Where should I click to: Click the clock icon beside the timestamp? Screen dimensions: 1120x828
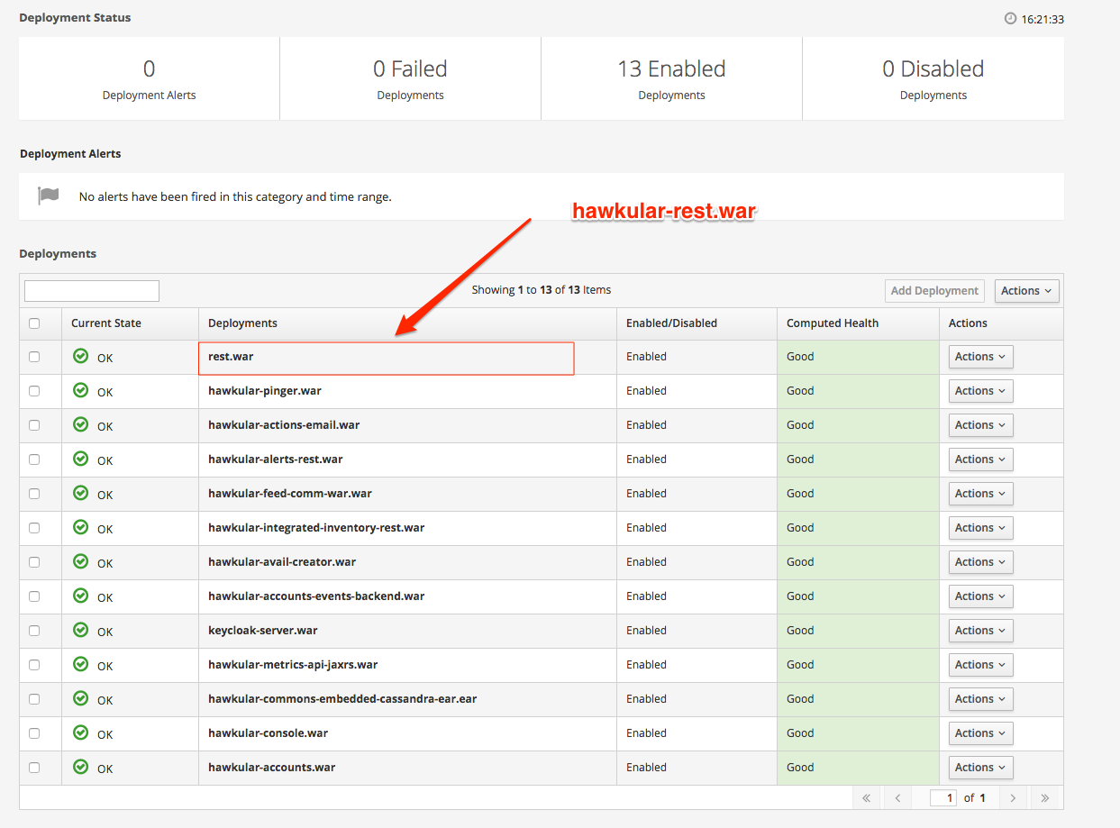click(x=1010, y=19)
